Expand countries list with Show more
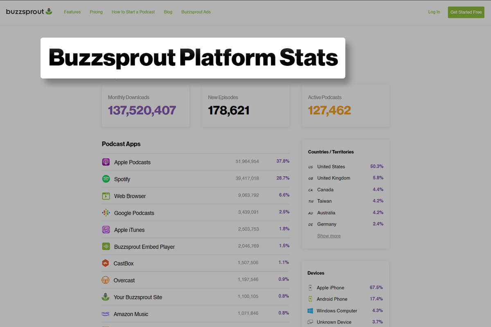Viewport: 491px width, 327px height. tap(329, 236)
